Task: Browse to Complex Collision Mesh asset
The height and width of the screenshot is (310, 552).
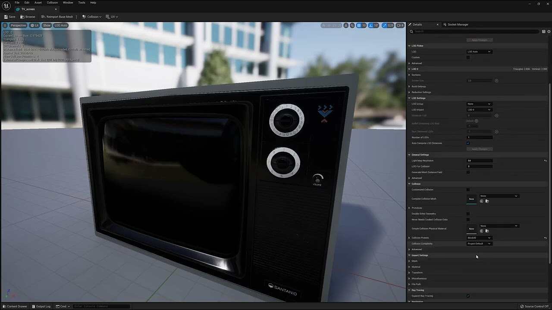Action: (x=487, y=201)
